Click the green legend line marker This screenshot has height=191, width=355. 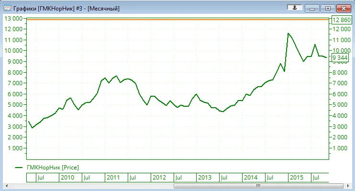19,168
